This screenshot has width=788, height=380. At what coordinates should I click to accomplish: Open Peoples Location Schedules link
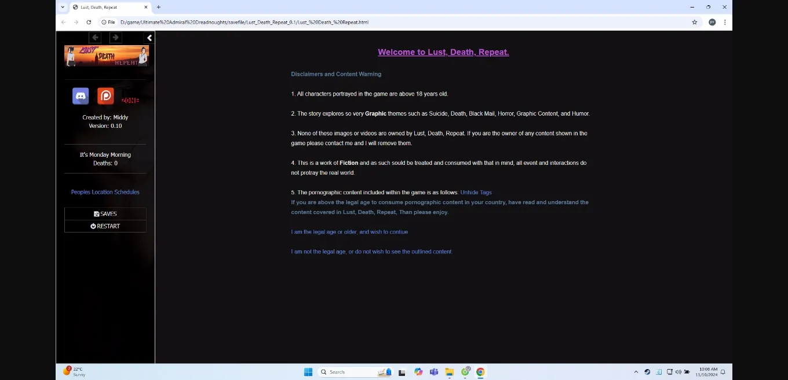click(x=105, y=192)
